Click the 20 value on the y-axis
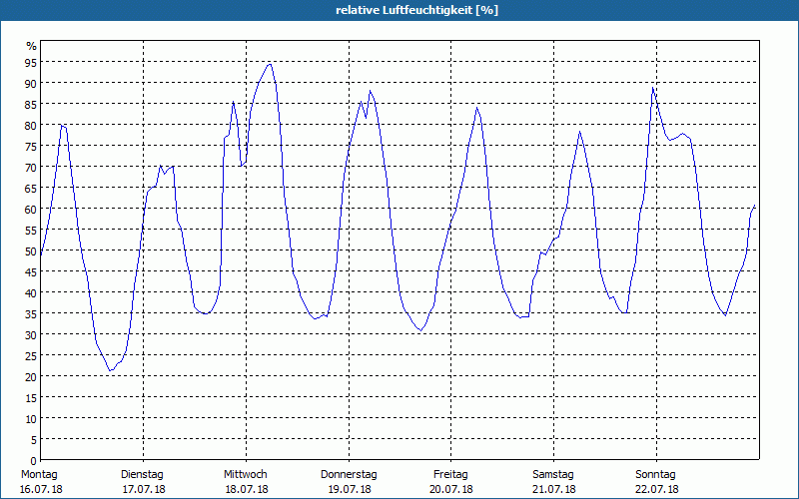This screenshot has width=799, height=499. (x=30, y=376)
